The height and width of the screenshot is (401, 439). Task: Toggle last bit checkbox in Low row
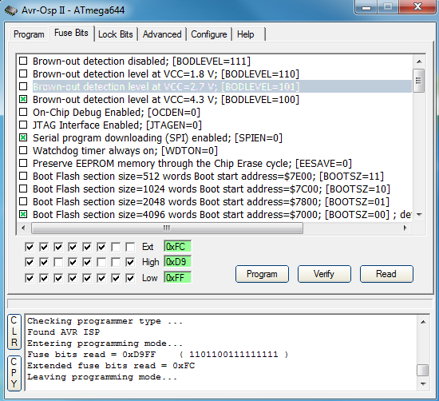[x=130, y=278]
